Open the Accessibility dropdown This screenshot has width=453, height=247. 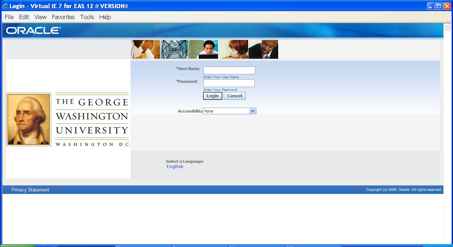click(x=252, y=111)
